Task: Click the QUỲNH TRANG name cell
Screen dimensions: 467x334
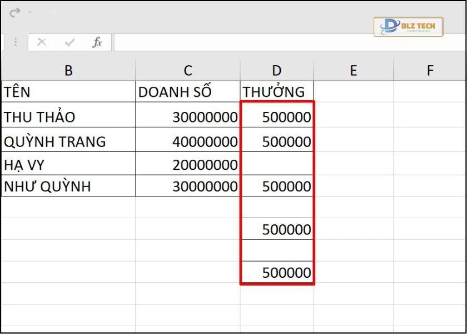Action: click(x=68, y=141)
